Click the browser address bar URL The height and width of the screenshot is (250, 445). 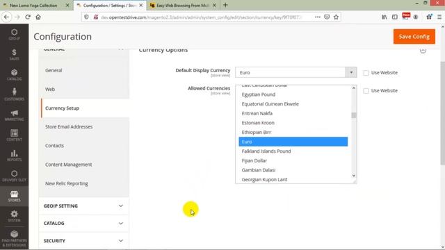click(201, 17)
